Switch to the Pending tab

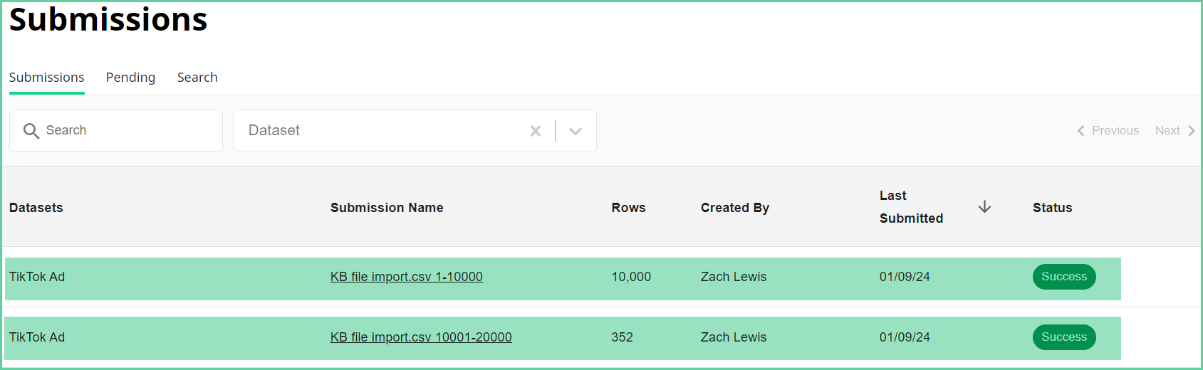pyautogui.click(x=130, y=78)
